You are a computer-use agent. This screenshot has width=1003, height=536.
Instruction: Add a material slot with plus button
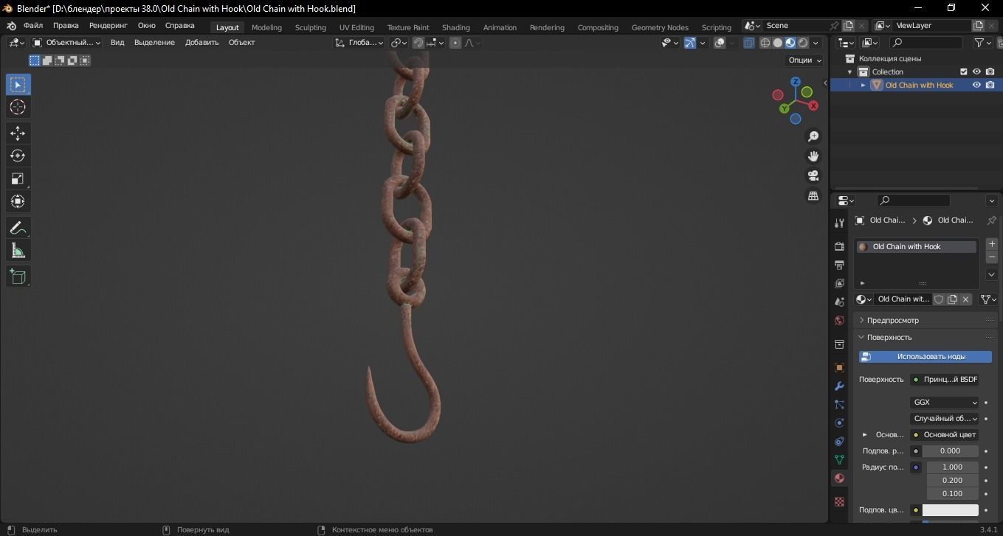[992, 244]
